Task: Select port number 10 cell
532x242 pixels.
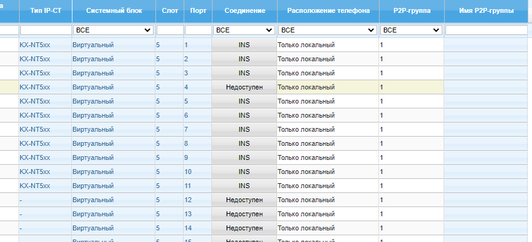Action: pos(198,172)
